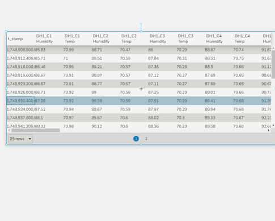
Task: Click the vertical scrollbar down arrow
Action: (273, 125)
